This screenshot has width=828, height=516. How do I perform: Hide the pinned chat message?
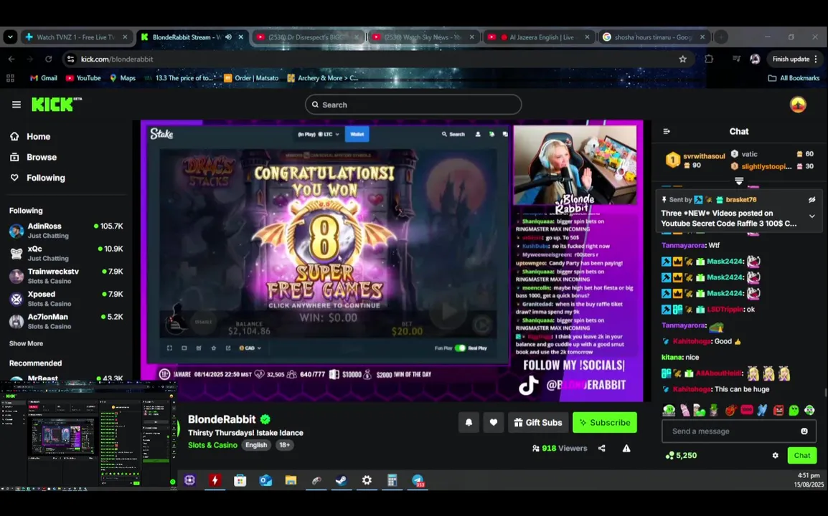coord(811,199)
